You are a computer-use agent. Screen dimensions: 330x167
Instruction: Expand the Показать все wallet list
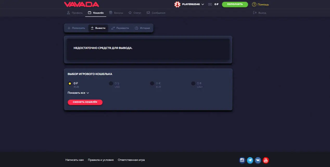click(x=78, y=93)
